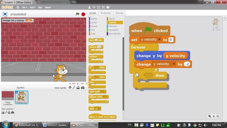Open the File menu

point(24,7)
